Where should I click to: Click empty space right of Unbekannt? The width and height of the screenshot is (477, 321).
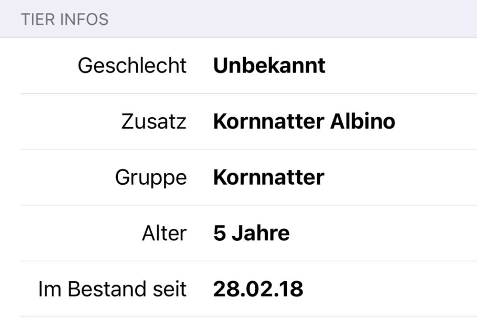(402, 66)
